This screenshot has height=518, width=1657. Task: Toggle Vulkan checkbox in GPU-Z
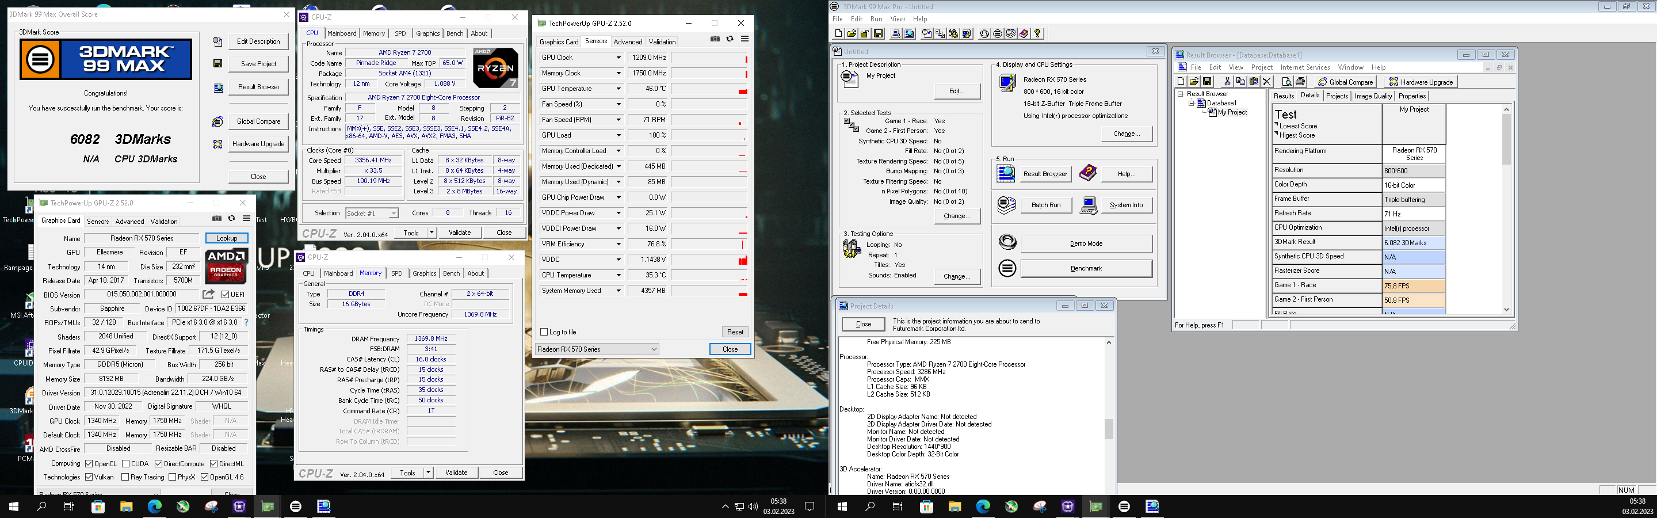pos(89,477)
